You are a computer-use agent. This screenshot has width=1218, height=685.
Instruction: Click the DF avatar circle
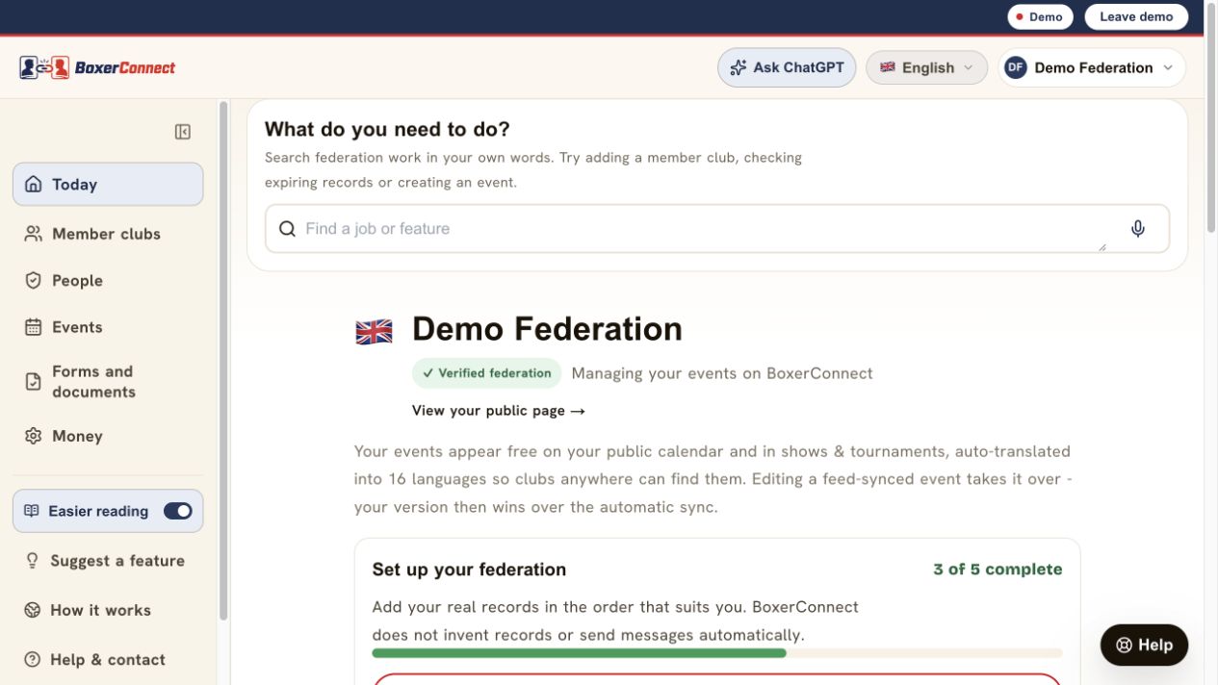tap(1016, 67)
